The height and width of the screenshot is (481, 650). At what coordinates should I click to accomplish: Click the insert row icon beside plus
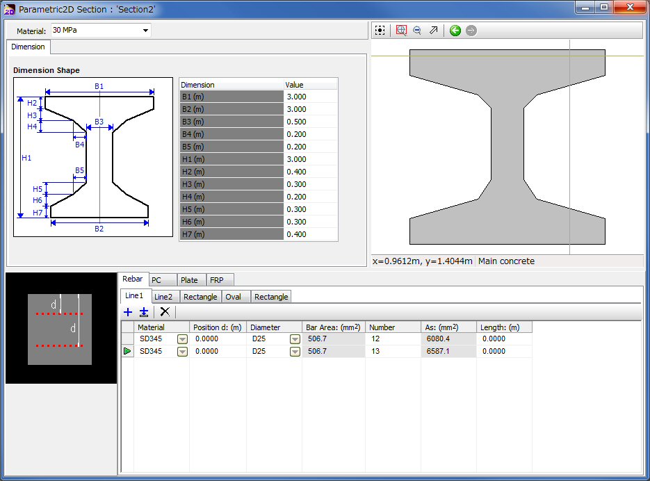144,312
